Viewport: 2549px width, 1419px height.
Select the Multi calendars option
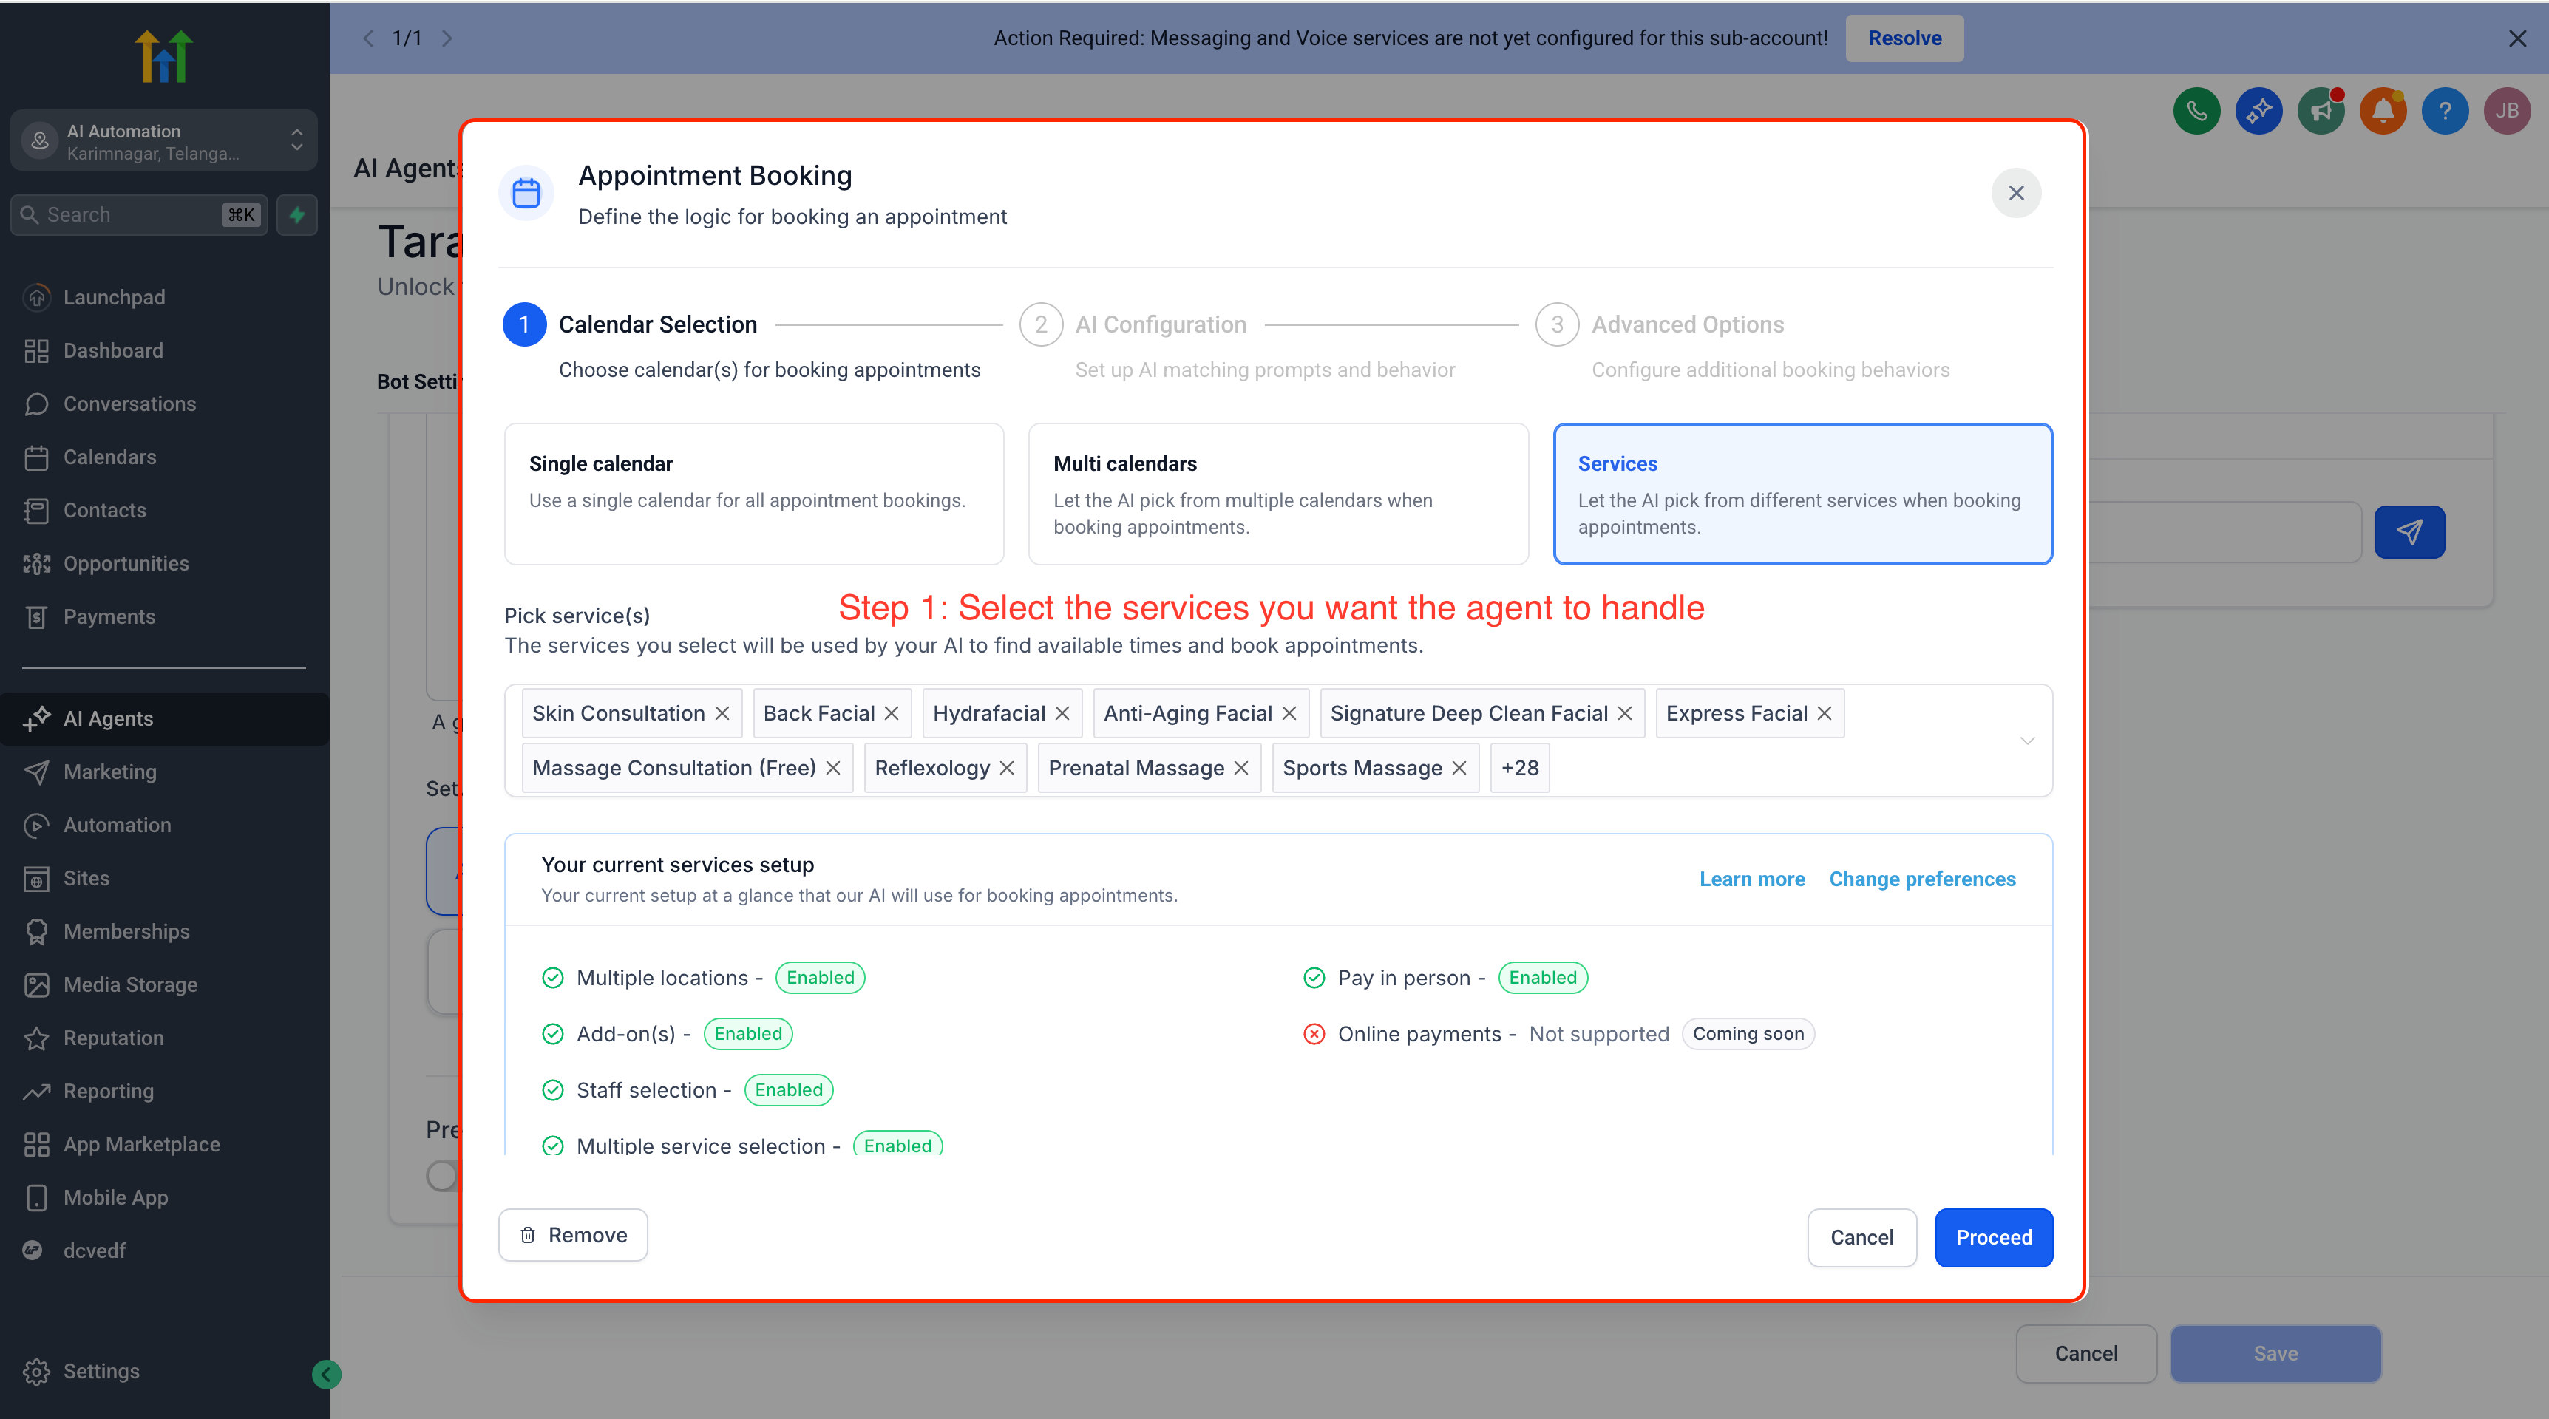[x=1278, y=494]
